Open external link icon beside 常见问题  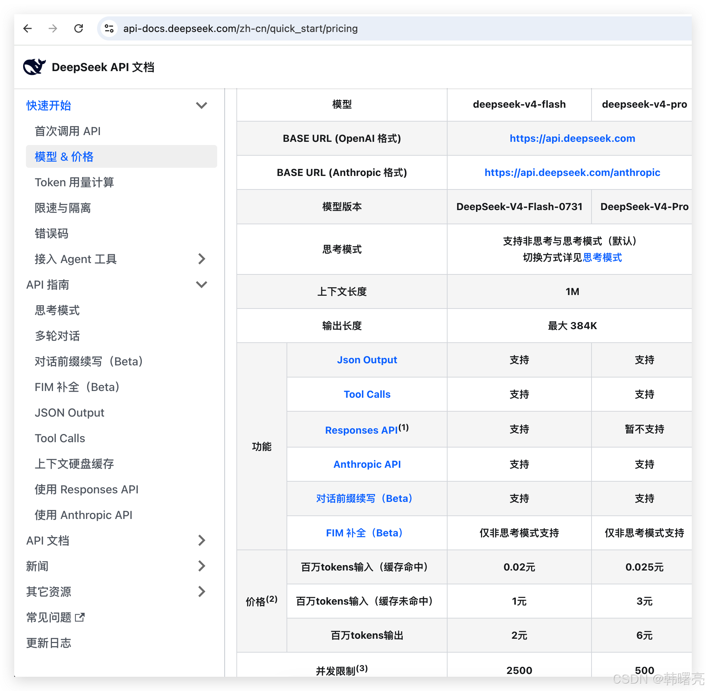80,617
